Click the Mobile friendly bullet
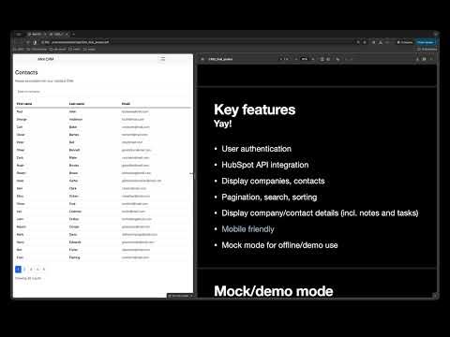Screen dimensions: 450x337 (x=247, y=229)
